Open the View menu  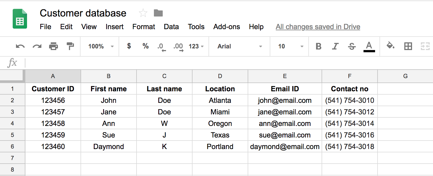click(x=89, y=27)
